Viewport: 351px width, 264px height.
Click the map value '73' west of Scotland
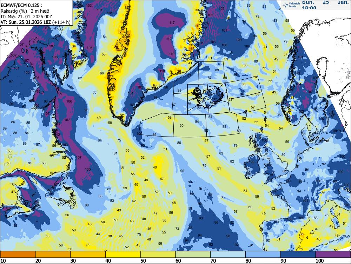coord(236,146)
